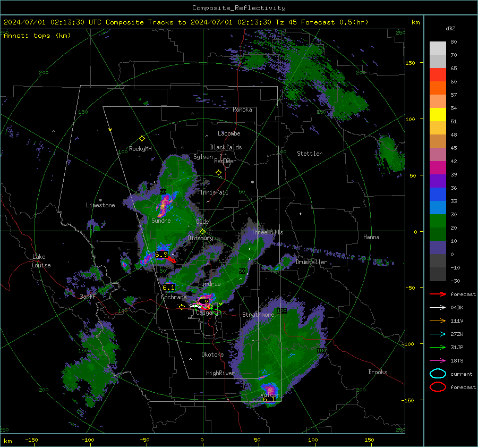Click the Sundre label
Image resolution: width=478 pixels, height=447 pixels.
click(x=161, y=220)
